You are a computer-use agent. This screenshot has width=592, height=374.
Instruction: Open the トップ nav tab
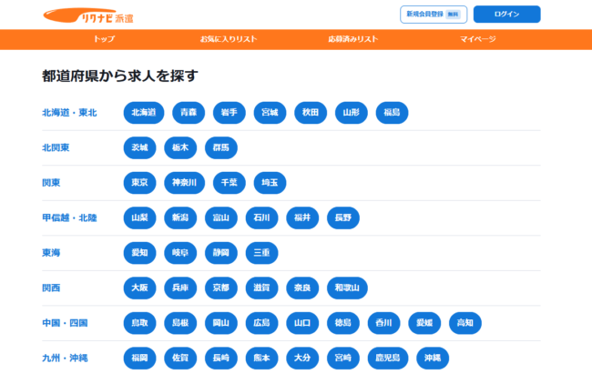pyautogui.click(x=104, y=39)
